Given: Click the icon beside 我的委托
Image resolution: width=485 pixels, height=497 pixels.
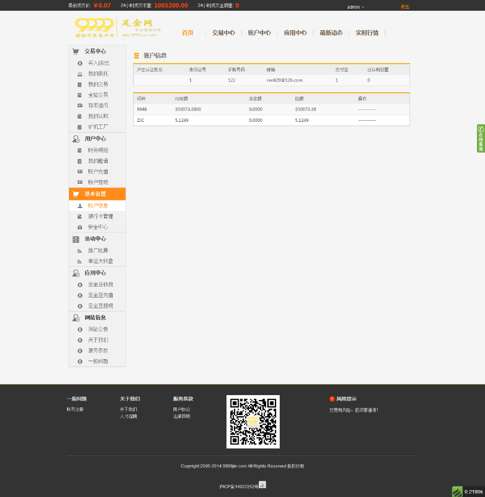Looking at the screenshot, I should point(80,74).
